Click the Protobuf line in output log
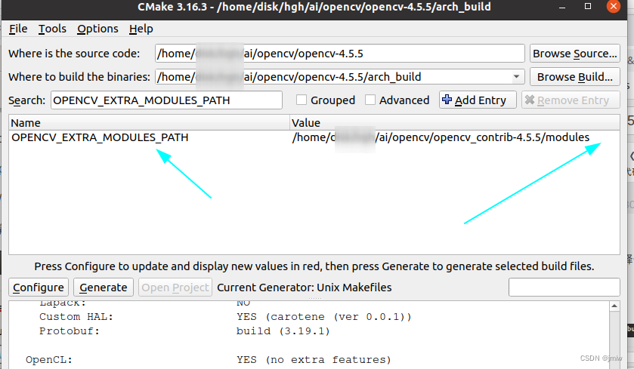634x369 pixels. (184, 331)
